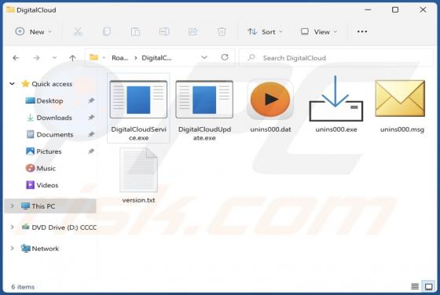Screen dimensions: 440x295
Task: Close the DigitalCloud window
Action: pyautogui.click(x=423, y=9)
